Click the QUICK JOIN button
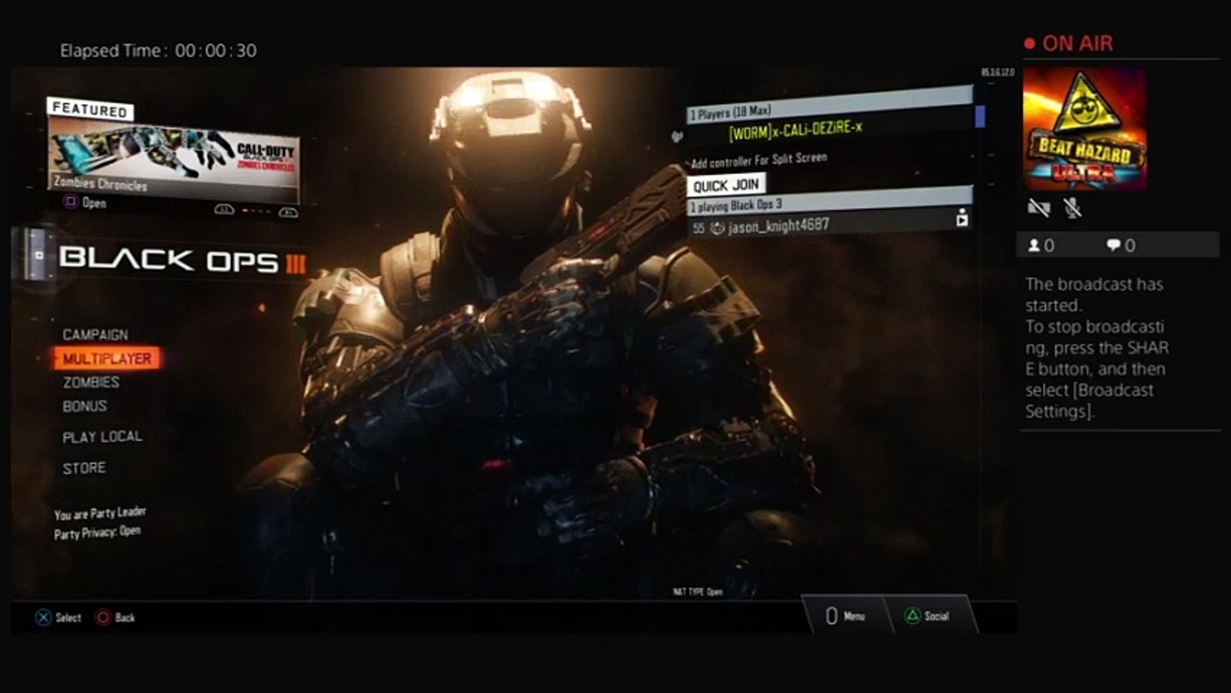Viewport: 1231px width, 693px height. point(726,185)
